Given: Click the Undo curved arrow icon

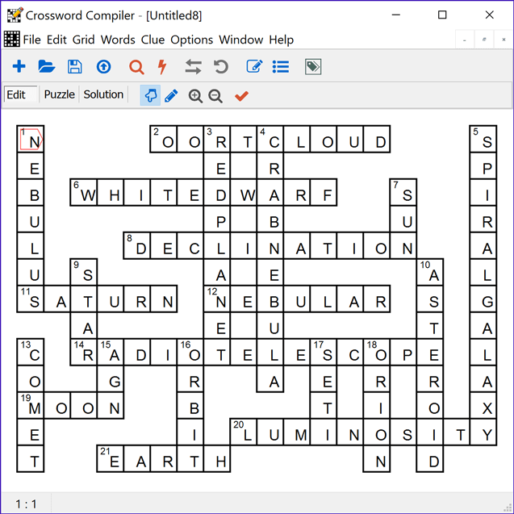Looking at the screenshot, I should (x=220, y=67).
